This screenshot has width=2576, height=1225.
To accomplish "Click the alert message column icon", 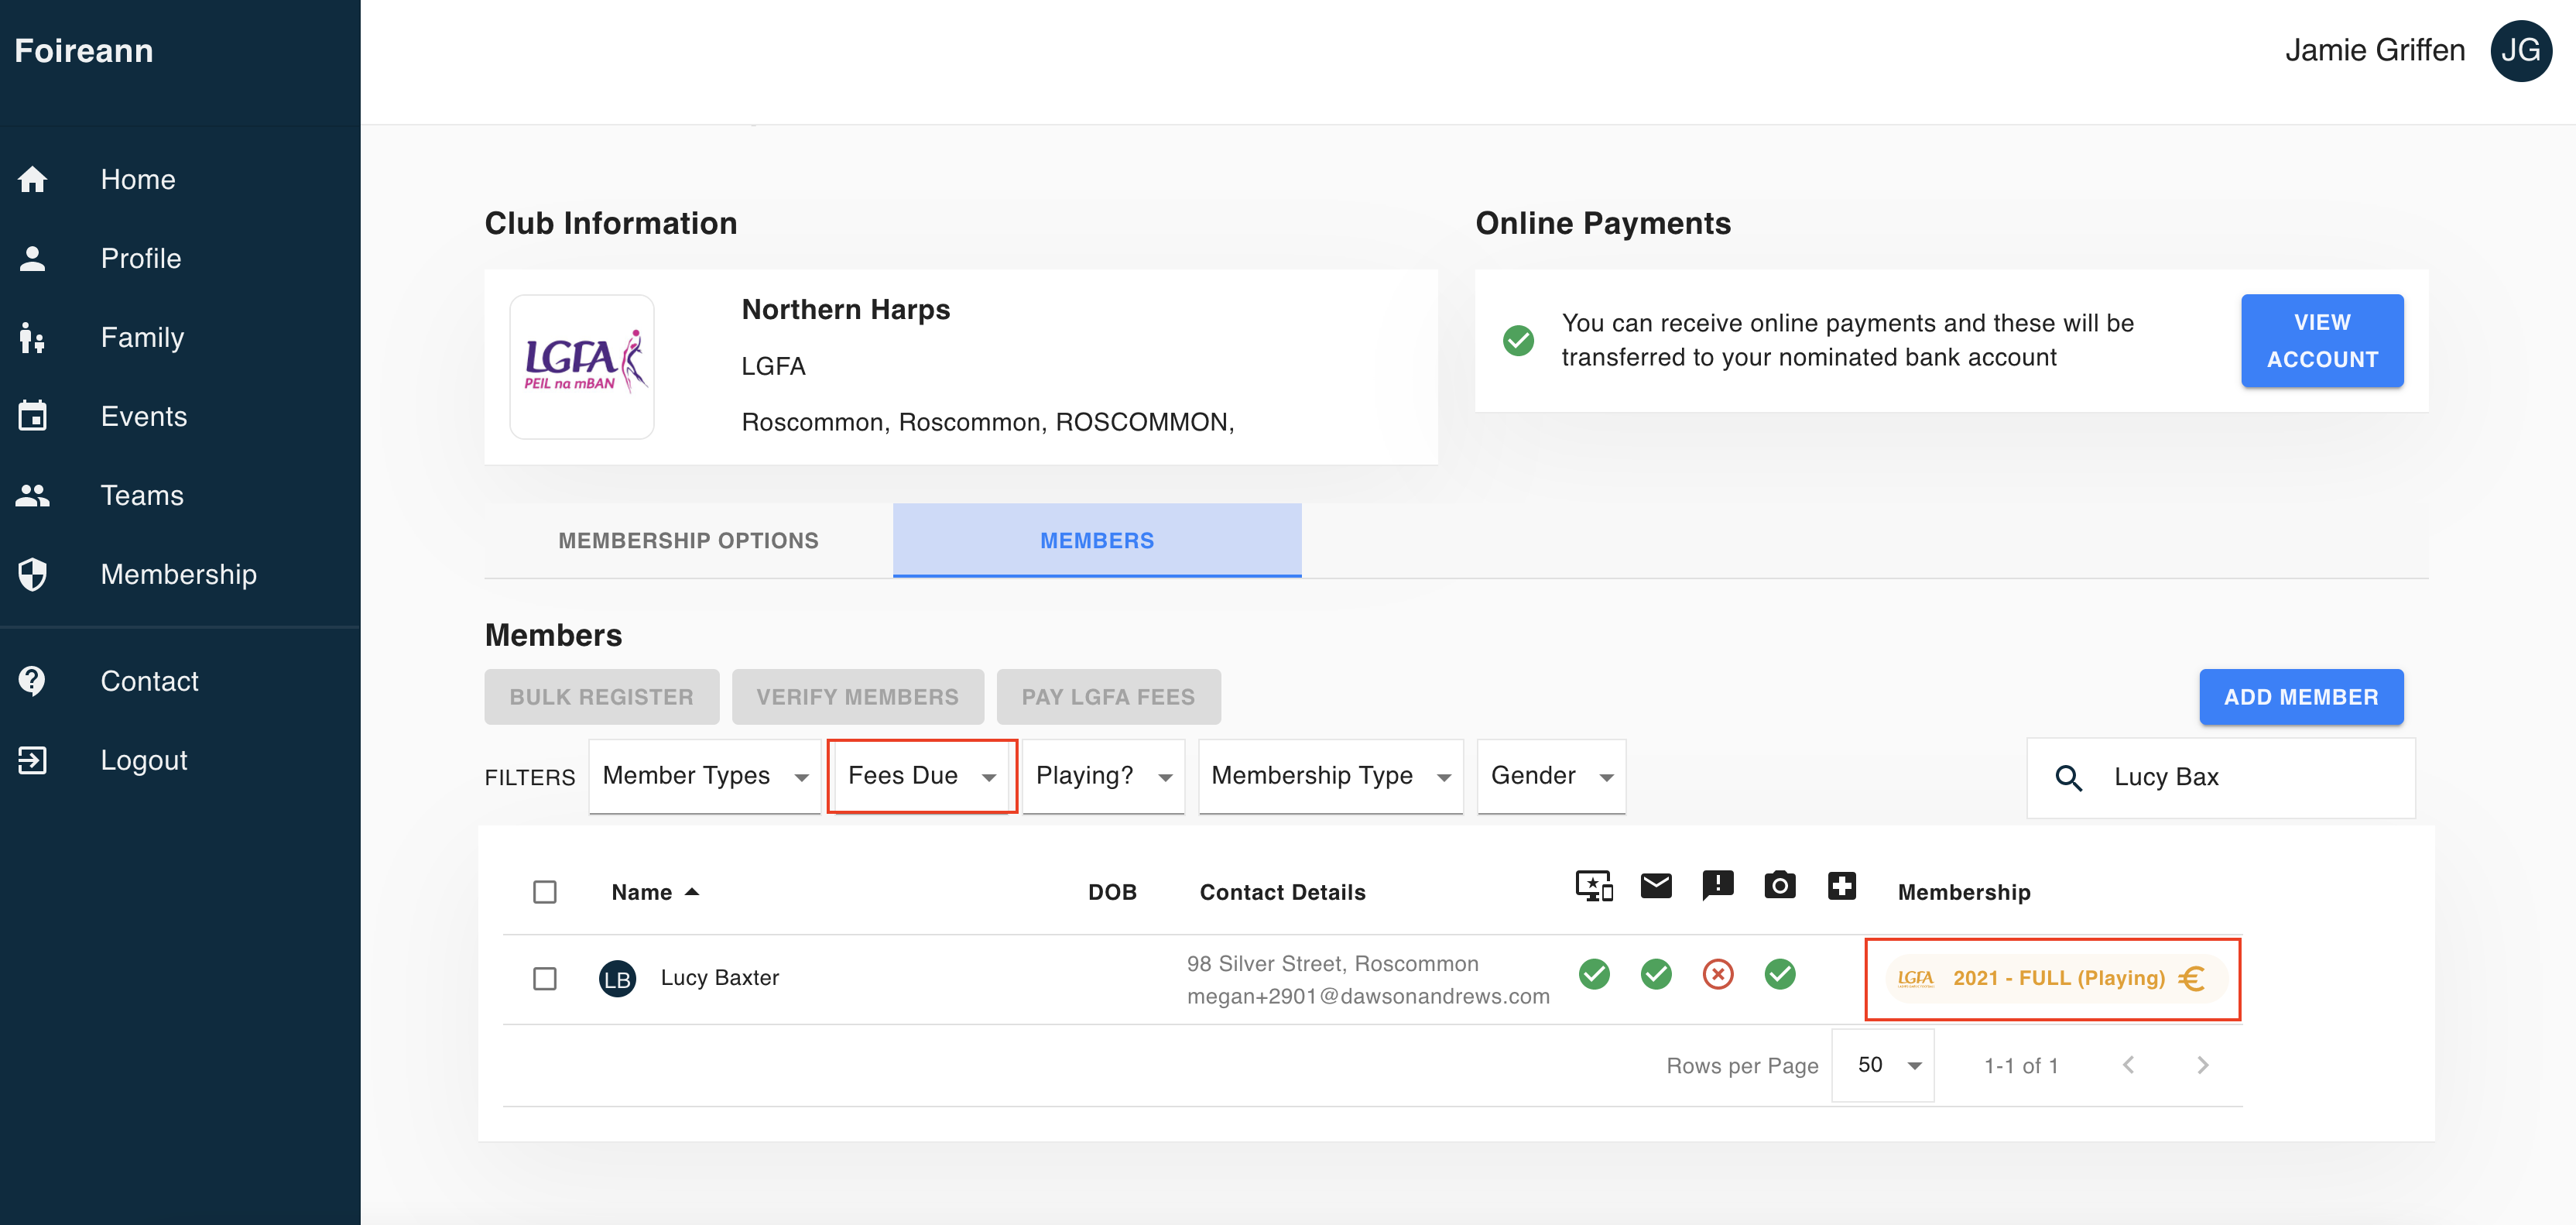I will tap(1717, 885).
